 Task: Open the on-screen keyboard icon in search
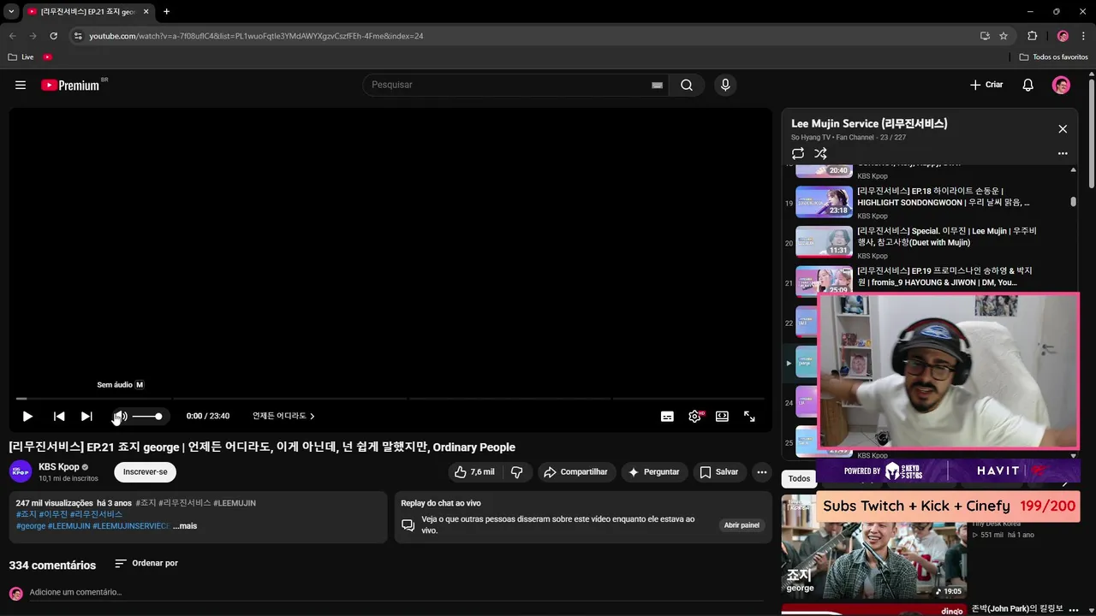coord(657,85)
